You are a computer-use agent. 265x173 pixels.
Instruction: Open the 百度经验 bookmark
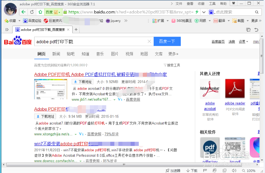(32, 21)
